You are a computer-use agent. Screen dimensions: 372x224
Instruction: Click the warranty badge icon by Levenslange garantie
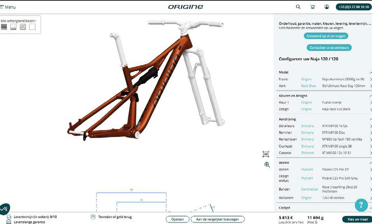pos(9,222)
